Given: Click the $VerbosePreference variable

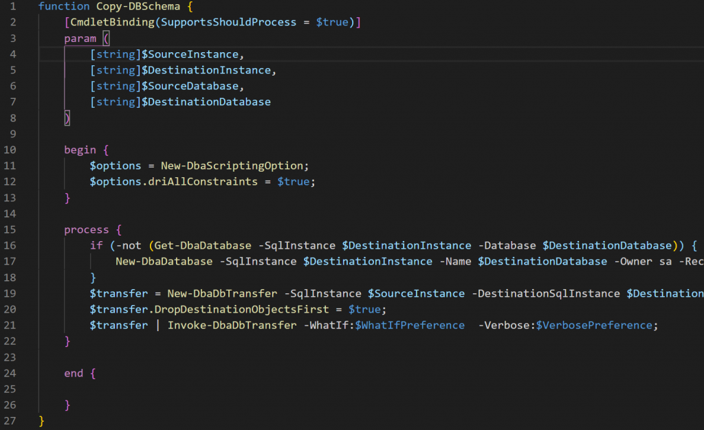Looking at the screenshot, I should [595, 325].
